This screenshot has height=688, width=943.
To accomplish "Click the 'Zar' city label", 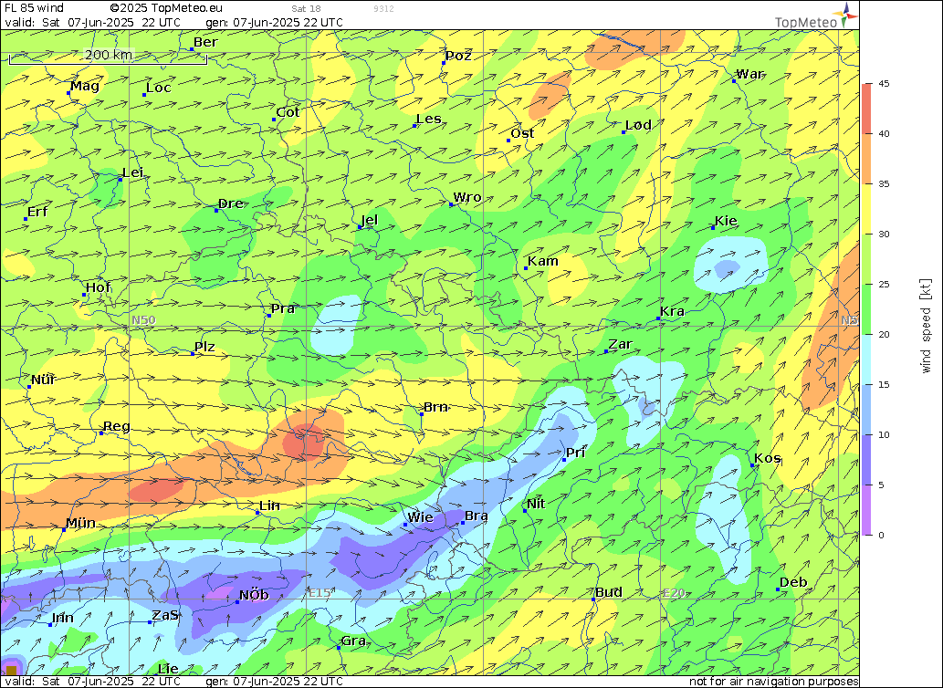I will click(x=620, y=344).
